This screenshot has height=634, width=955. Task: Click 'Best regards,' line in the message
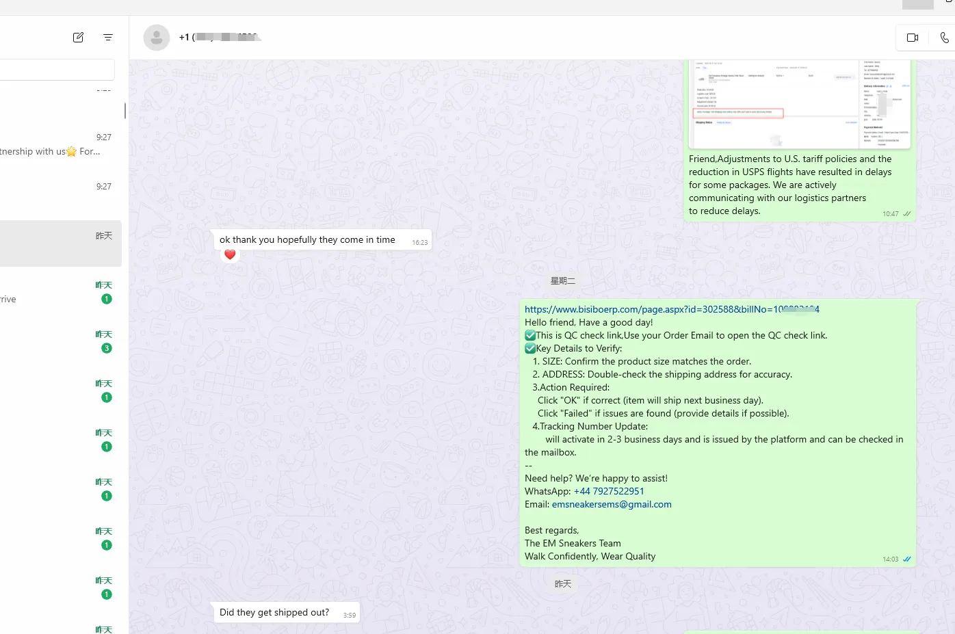pyautogui.click(x=551, y=530)
